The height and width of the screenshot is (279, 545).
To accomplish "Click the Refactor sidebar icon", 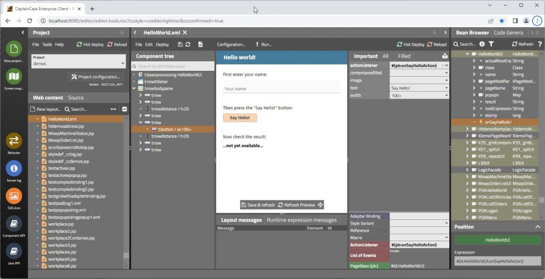I will (14, 141).
